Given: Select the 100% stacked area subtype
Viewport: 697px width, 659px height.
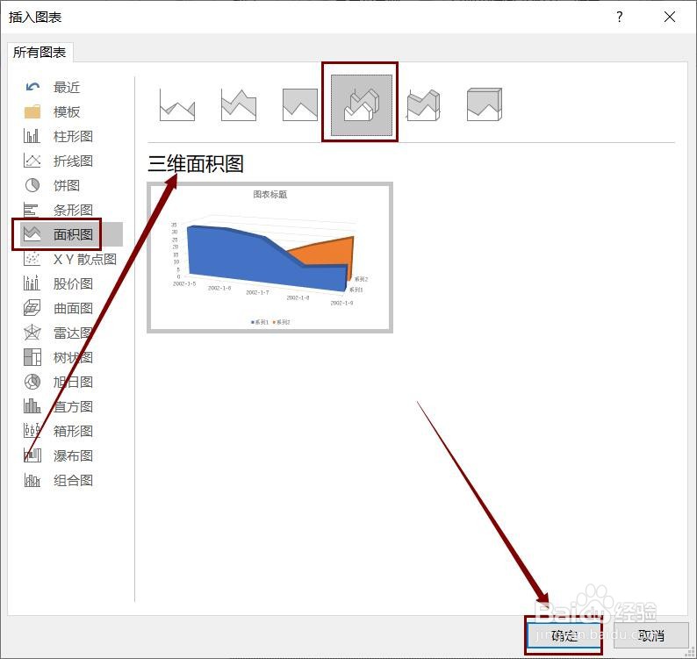Looking at the screenshot, I should click(x=300, y=105).
